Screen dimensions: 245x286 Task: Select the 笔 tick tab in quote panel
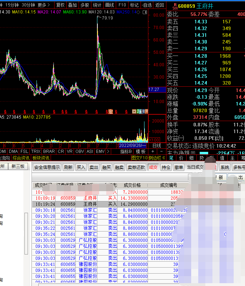tap(171, 158)
